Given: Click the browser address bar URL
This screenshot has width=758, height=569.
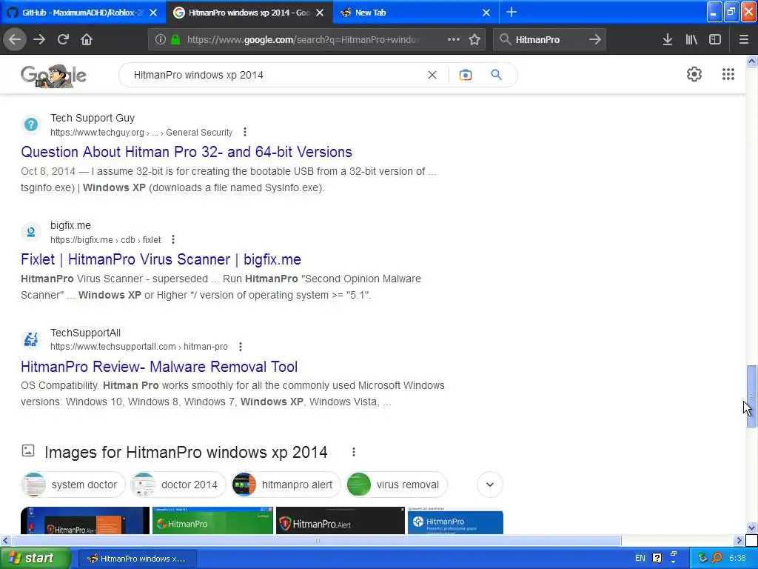Looking at the screenshot, I should point(303,40).
